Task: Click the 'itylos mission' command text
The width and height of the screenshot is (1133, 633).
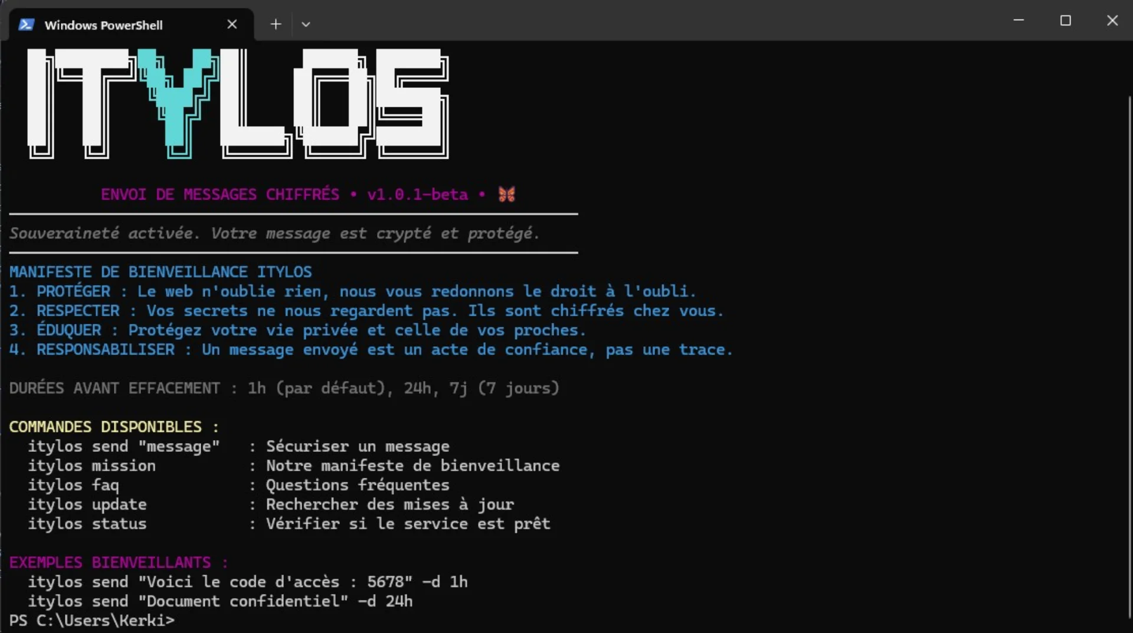Action: [92, 466]
